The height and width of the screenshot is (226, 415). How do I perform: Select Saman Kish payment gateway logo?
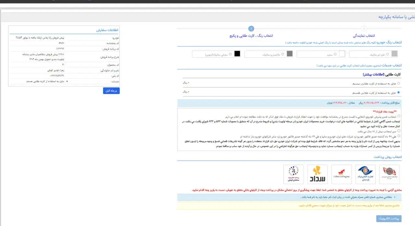[293, 174]
